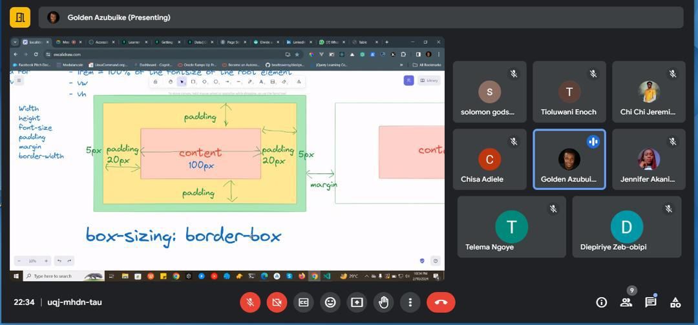The width and height of the screenshot is (698, 325).
Task: Redo the action in Excalidraw
Action: click(69, 261)
